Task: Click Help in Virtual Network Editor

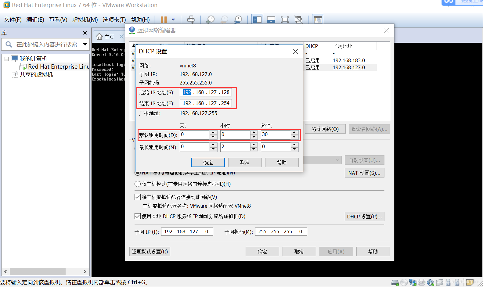Action: 373,252
